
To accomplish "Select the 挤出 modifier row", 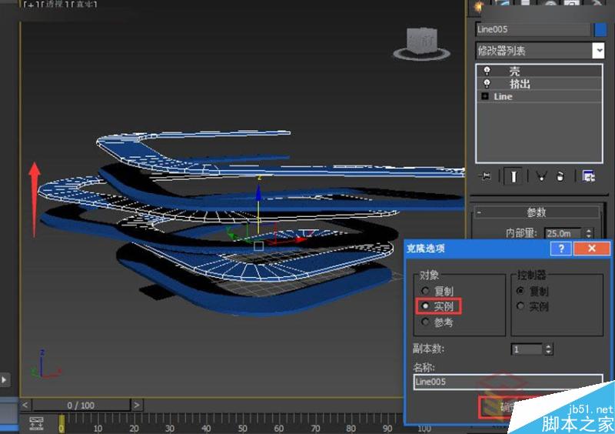I will tap(540, 84).
